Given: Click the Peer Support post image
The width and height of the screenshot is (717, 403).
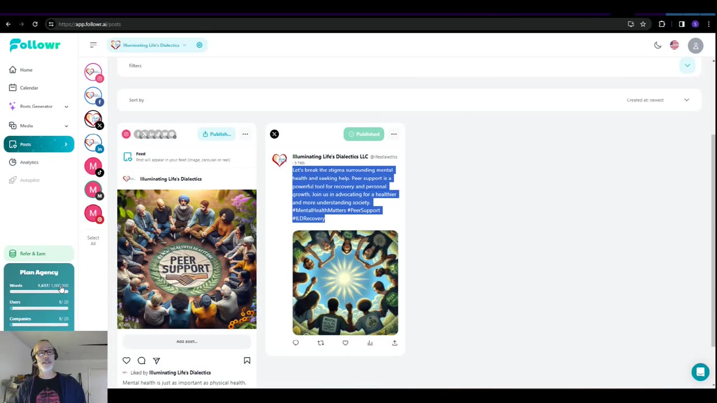Looking at the screenshot, I should click(x=187, y=259).
